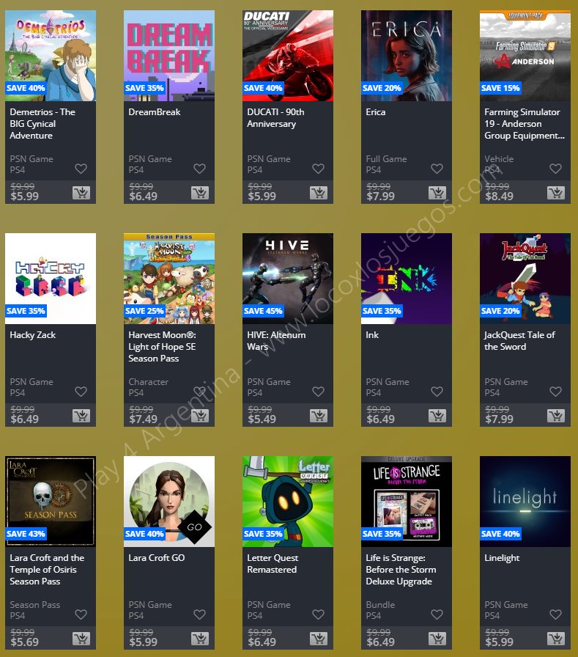Add DreamBreak to shopping cart

pos(200,193)
